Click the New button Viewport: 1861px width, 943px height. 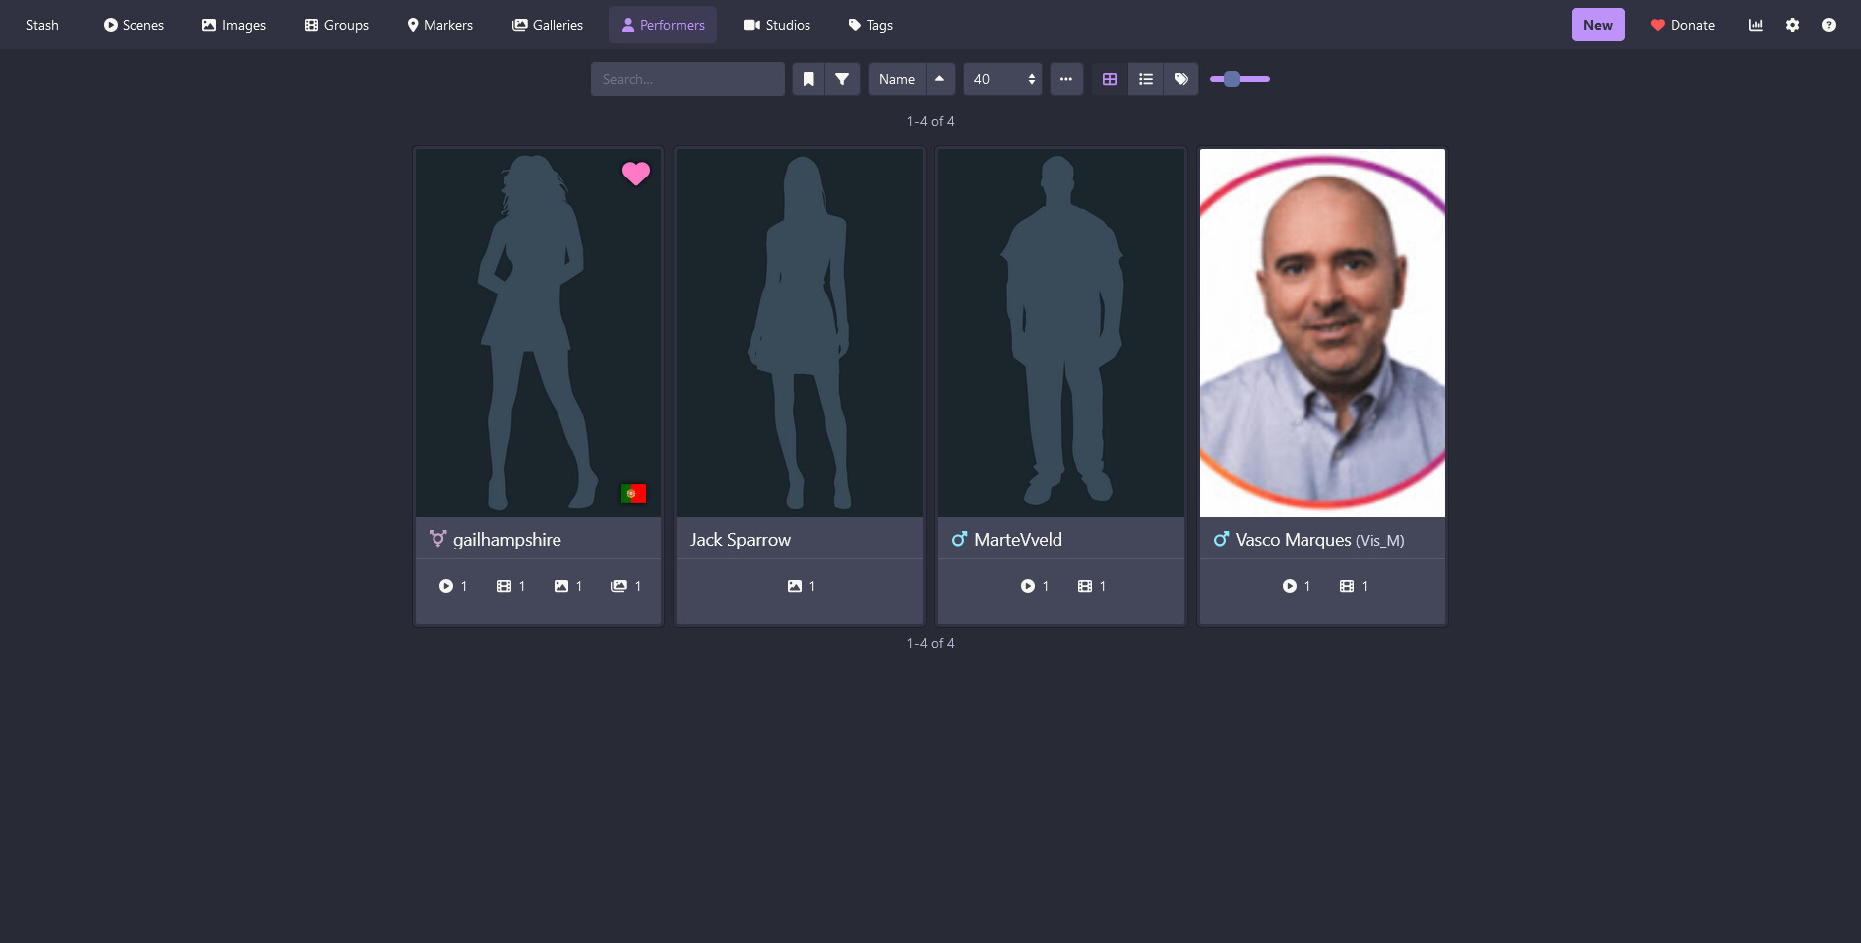tap(1597, 25)
